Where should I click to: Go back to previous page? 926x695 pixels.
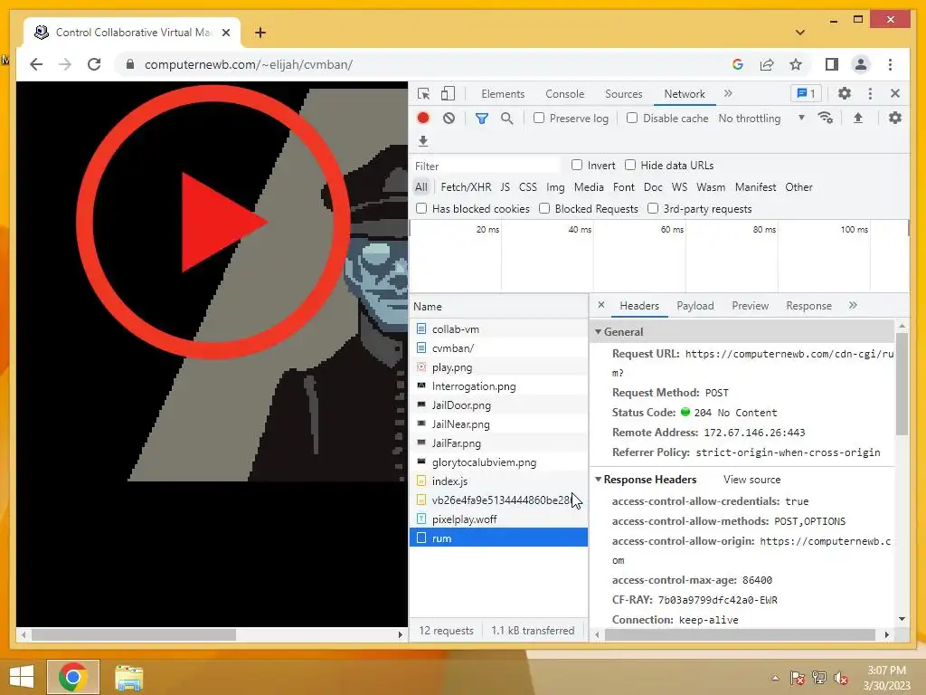36,64
